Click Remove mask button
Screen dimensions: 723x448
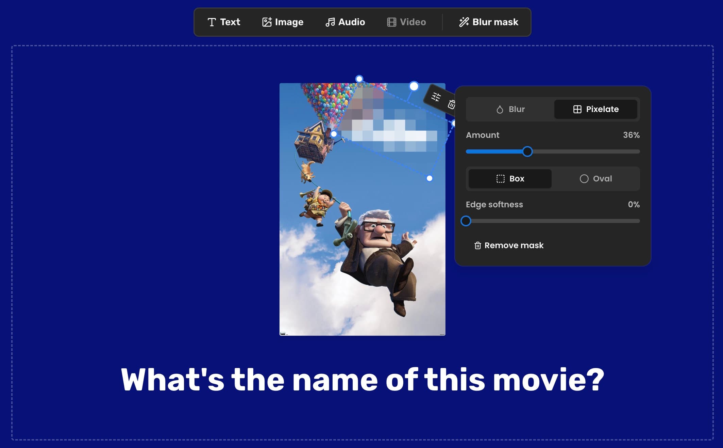pos(509,245)
